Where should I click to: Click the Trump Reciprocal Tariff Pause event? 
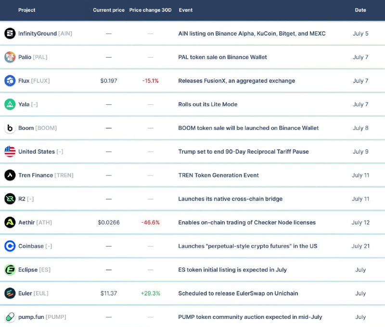point(244,151)
